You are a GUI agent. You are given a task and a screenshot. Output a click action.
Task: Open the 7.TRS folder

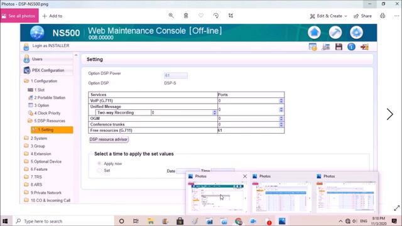point(33,177)
